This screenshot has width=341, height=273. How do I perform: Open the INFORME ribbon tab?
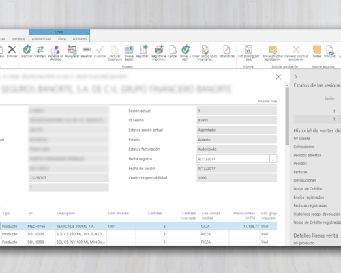[x=18, y=39]
